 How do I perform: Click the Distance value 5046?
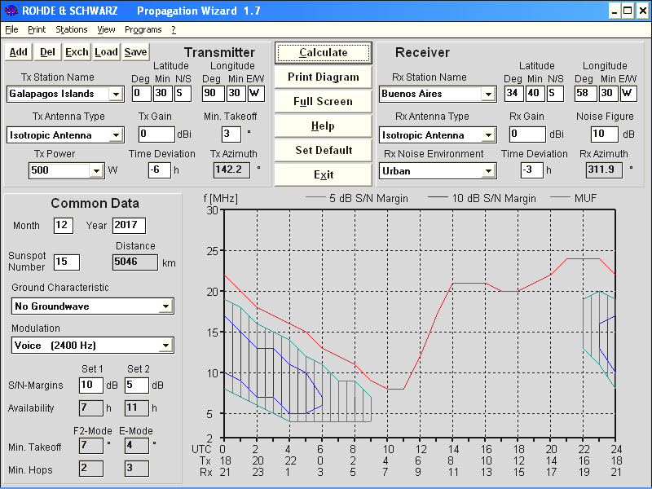point(135,262)
